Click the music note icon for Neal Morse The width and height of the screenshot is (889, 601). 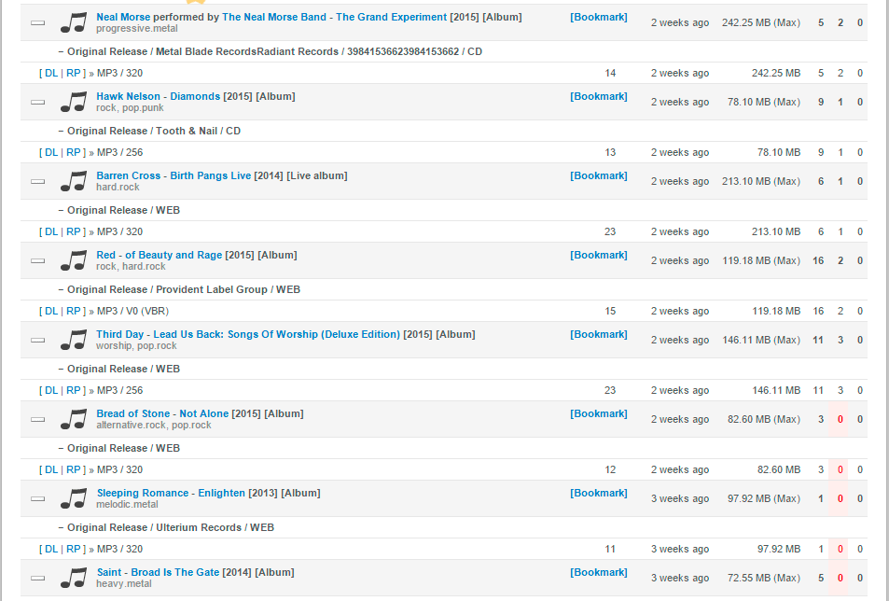click(x=74, y=22)
